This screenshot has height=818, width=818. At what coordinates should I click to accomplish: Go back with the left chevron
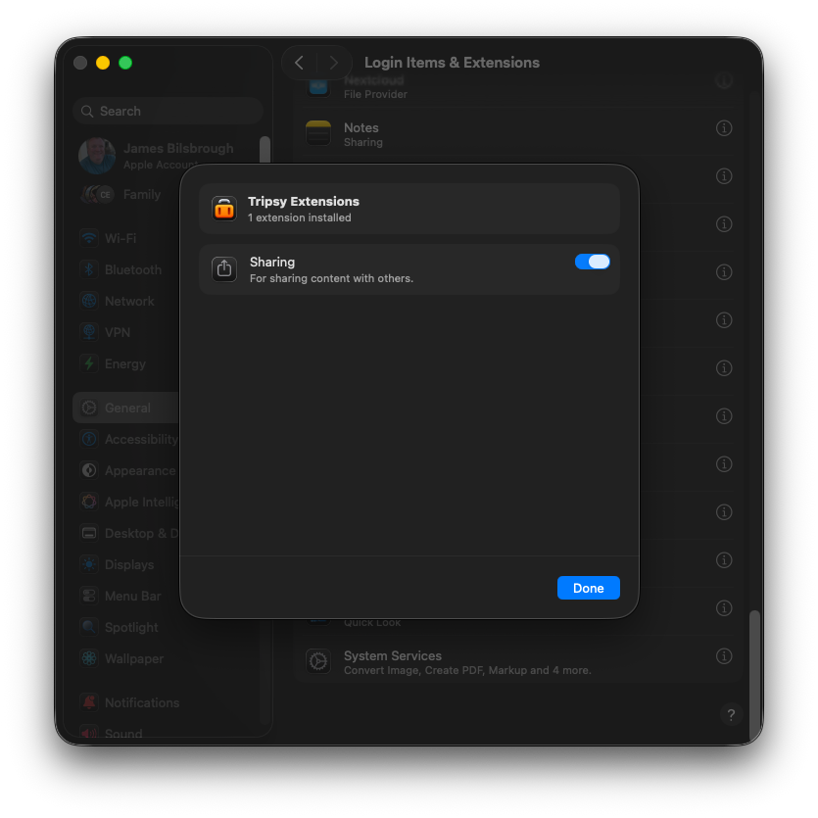pyautogui.click(x=299, y=63)
